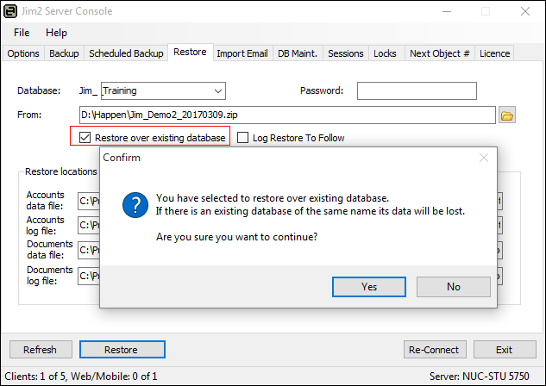Click the folder browse icon next to From
This screenshot has width=546, height=386.
(507, 115)
